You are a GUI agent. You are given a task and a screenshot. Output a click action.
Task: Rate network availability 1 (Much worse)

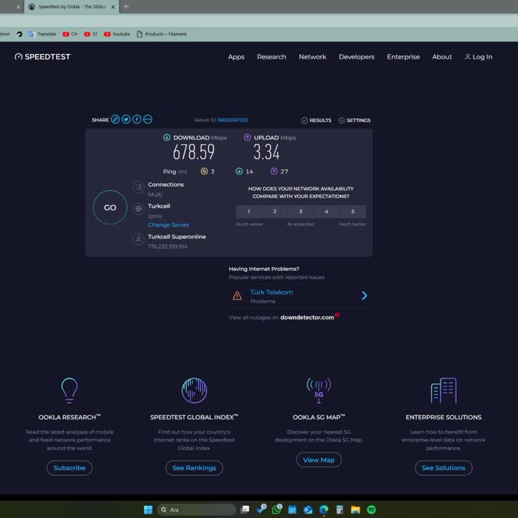[249, 211]
